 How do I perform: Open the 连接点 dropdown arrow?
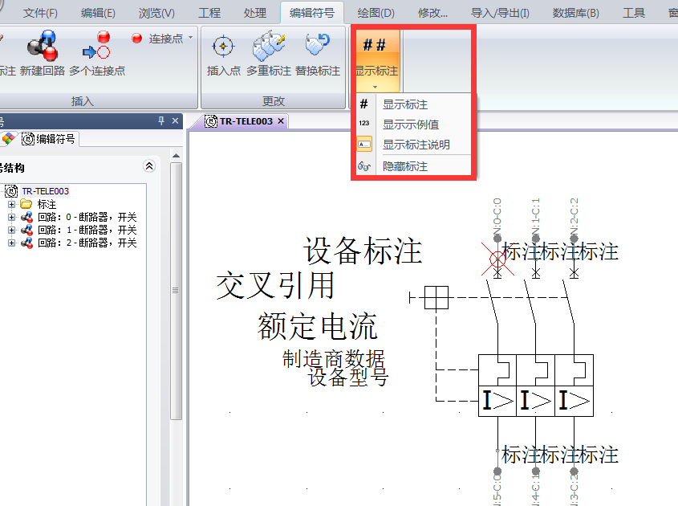pyautogui.click(x=191, y=38)
